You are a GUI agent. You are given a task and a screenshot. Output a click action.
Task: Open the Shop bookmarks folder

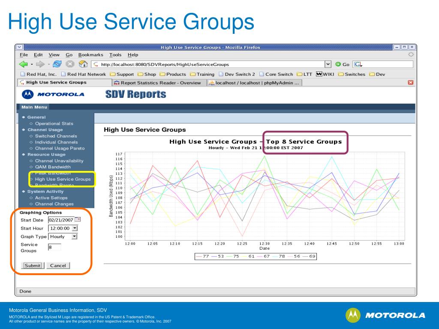pyautogui.click(x=147, y=74)
